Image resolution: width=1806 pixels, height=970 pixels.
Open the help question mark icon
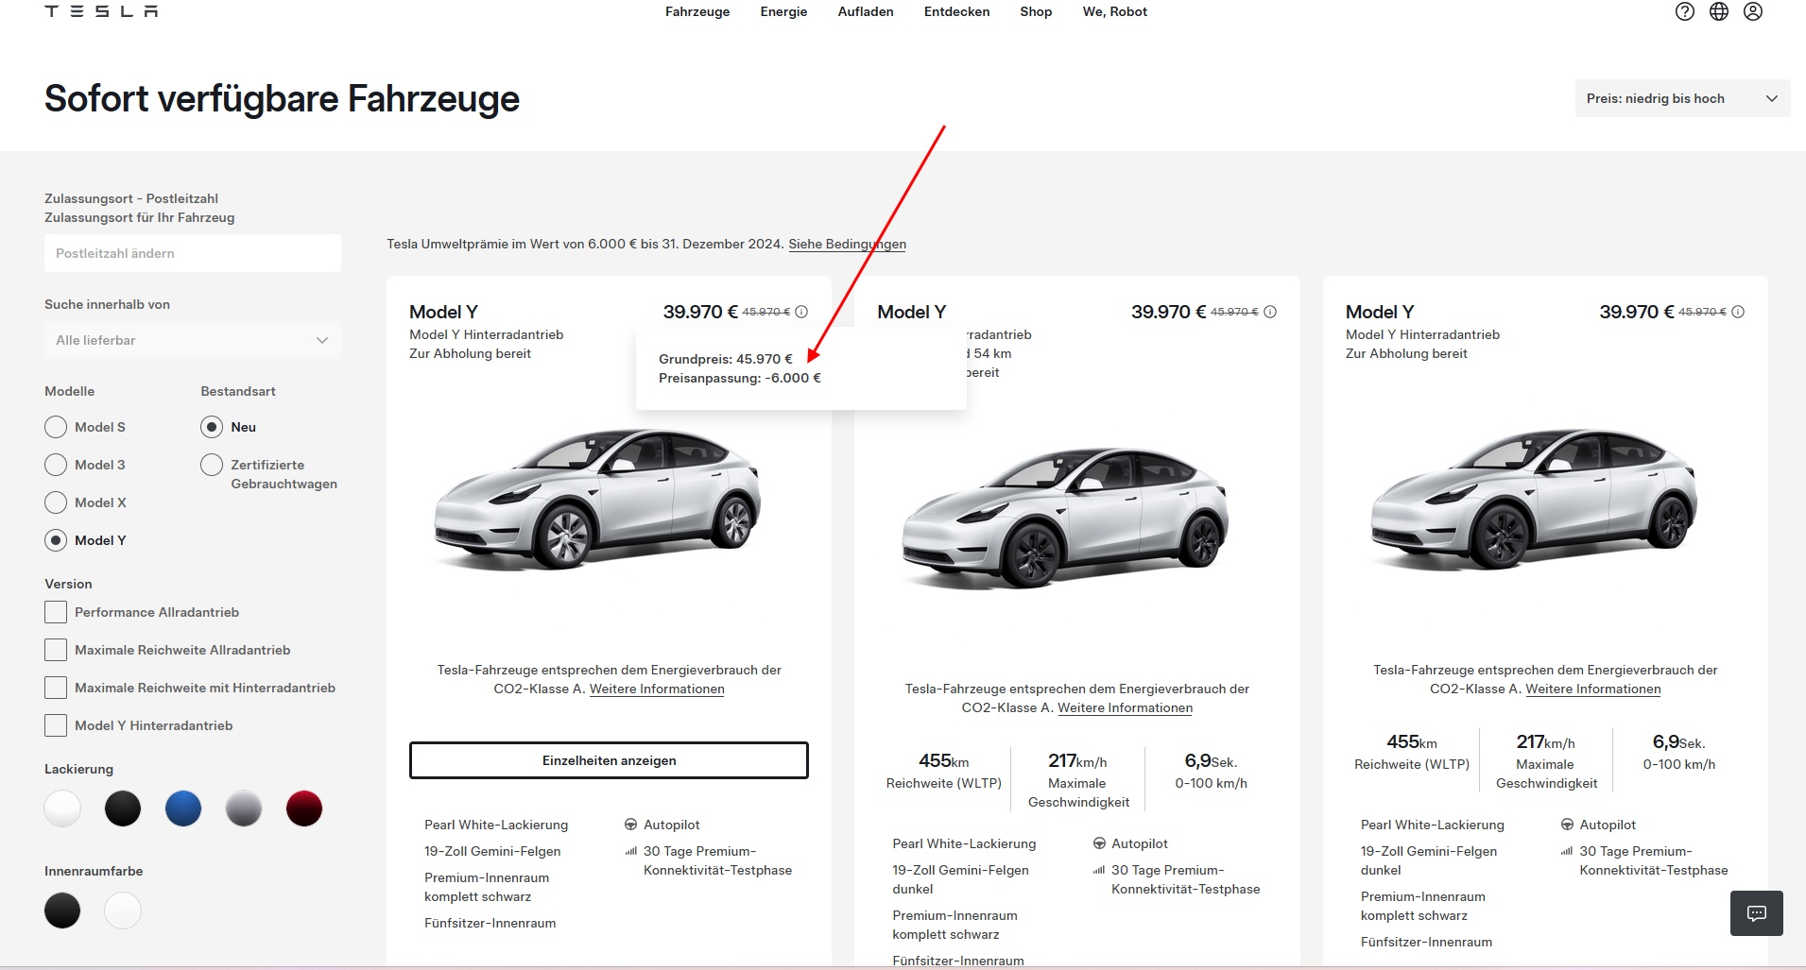click(1685, 11)
